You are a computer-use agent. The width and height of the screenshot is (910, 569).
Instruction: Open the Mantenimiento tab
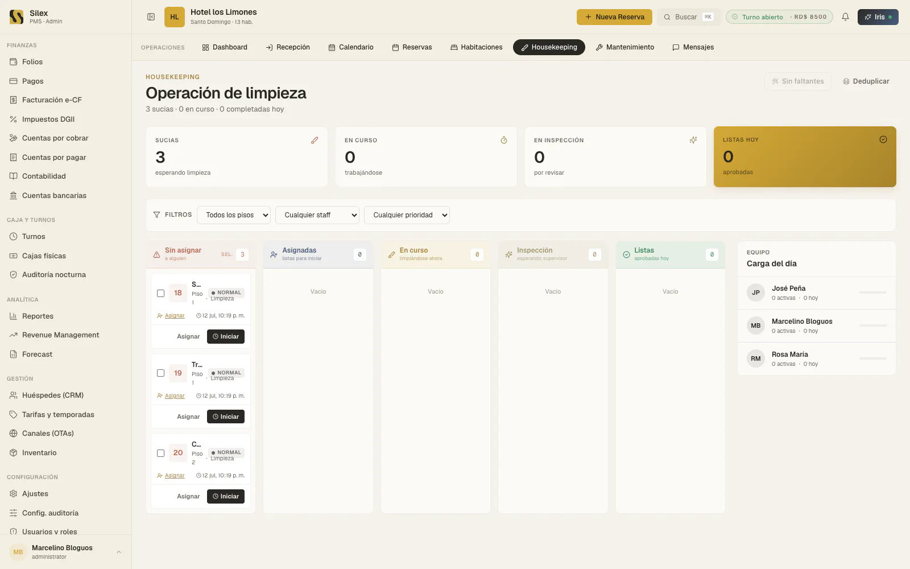625,47
